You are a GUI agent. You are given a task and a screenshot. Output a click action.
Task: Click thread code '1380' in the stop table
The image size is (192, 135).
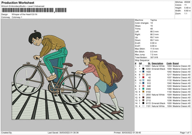(170, 89)
